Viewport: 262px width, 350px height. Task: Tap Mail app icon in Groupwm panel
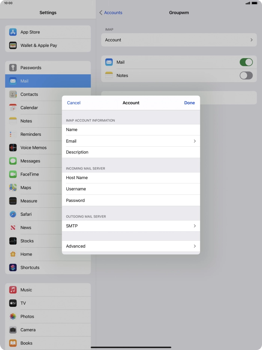click(109, 62)
